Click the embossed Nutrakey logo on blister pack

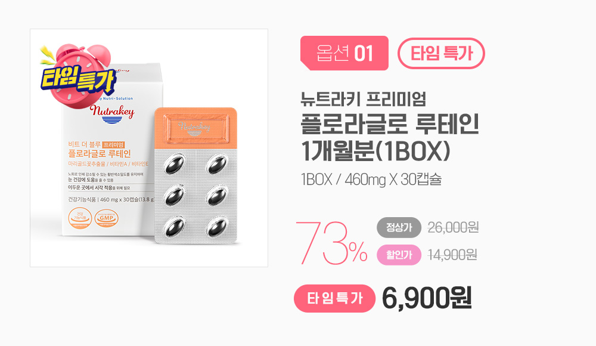pos(194,126)
